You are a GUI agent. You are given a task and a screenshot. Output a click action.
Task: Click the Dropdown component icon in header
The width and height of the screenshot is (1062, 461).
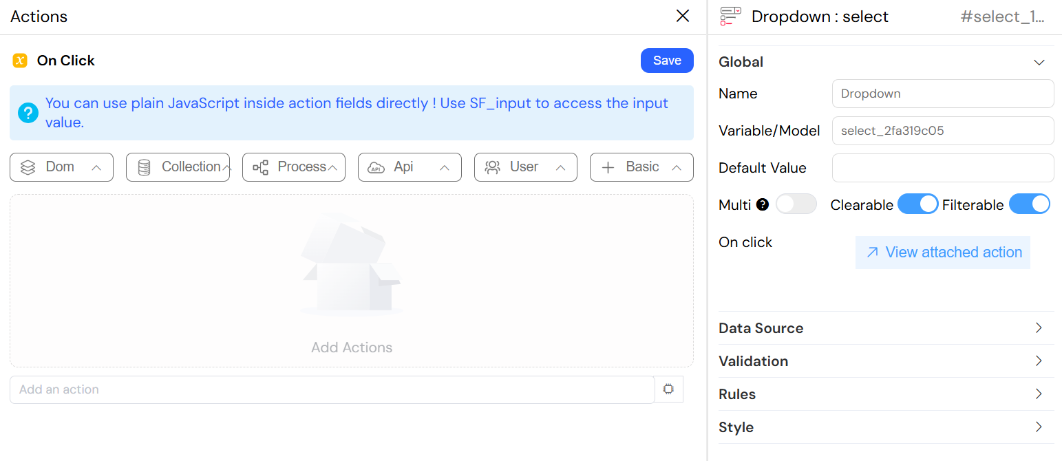tap(730, 17)
